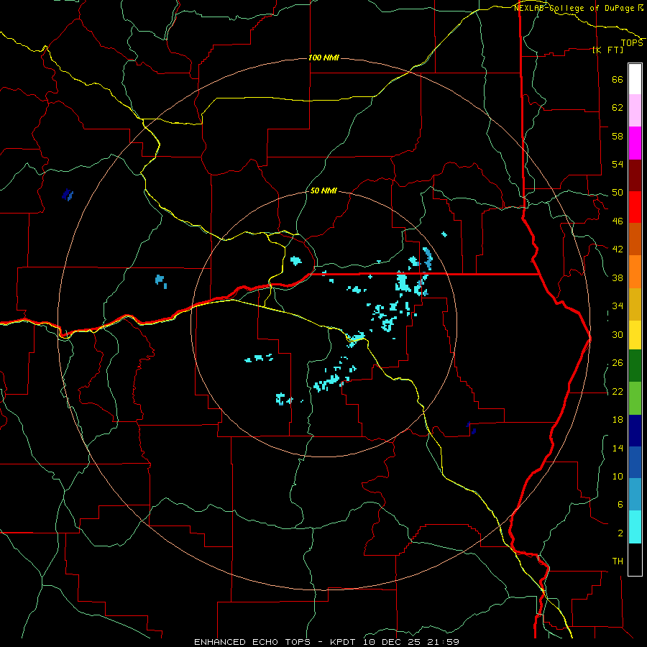The height and width of the screenshot is (647, 647).
Task: Click the gold legend swatch
Action: pos(635,303)
